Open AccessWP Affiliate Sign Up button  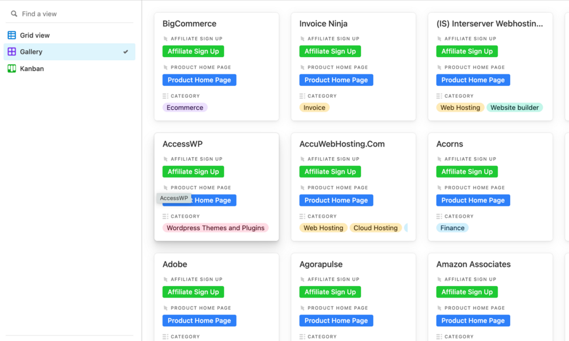tap(193, 171)
